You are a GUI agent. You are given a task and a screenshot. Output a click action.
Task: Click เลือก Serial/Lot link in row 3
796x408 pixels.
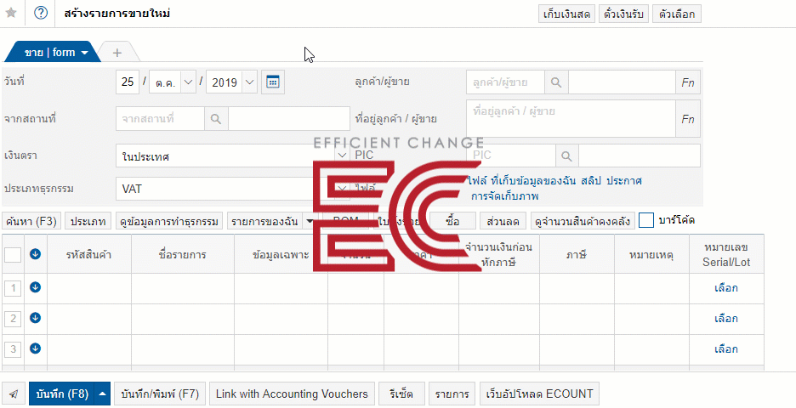(x=726, y=349)
